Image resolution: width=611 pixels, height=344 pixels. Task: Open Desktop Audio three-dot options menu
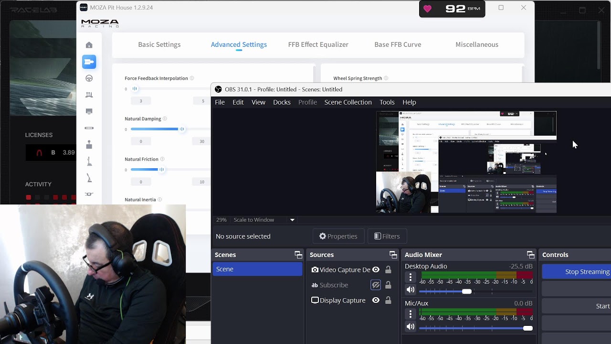click(x=411, y=277)
